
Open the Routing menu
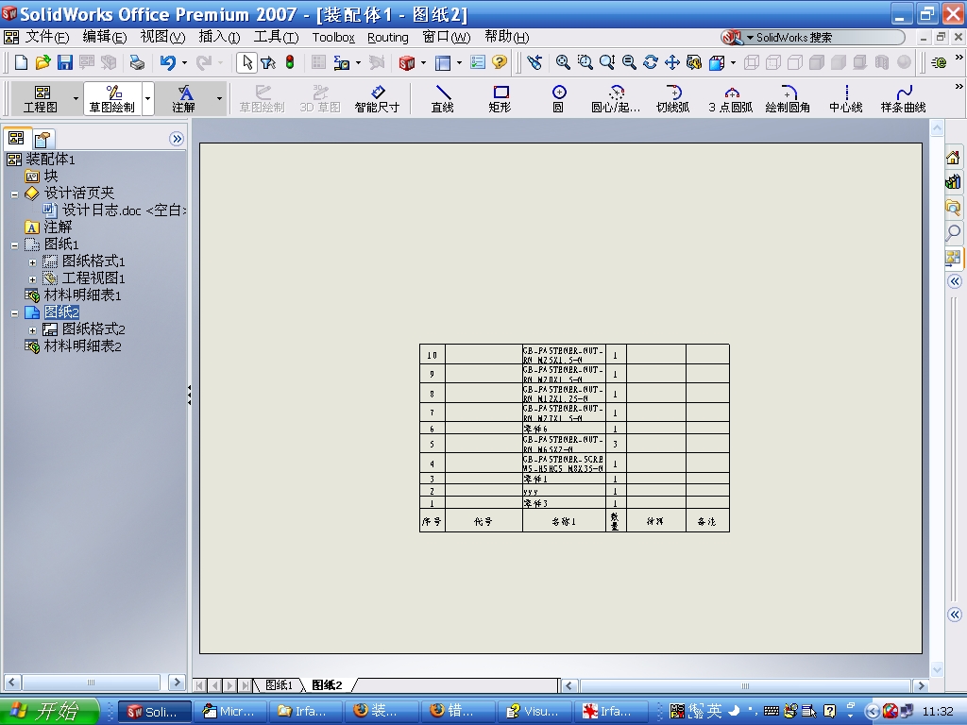(388, 38)
